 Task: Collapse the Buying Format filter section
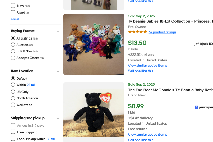[x=58, y=31]
